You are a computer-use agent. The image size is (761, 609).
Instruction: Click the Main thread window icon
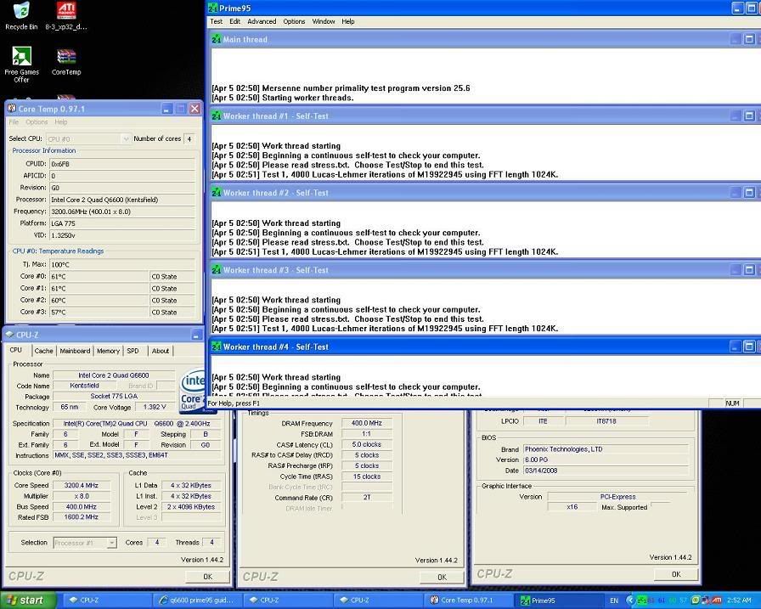pos(217,39)
